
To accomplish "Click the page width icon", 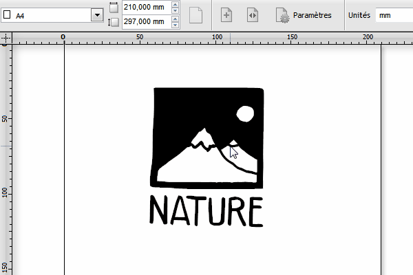I will pyautogui.click(x=114, y=7).
